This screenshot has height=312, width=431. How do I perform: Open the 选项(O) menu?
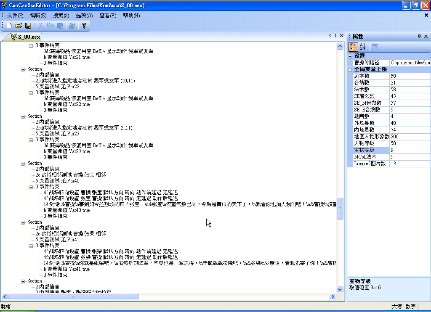tap(84, 16)
